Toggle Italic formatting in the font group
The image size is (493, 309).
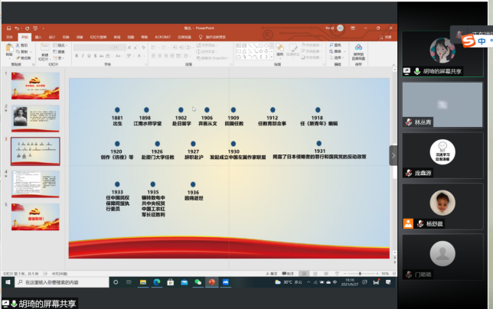pyautogui.click(x=83, y=57)
